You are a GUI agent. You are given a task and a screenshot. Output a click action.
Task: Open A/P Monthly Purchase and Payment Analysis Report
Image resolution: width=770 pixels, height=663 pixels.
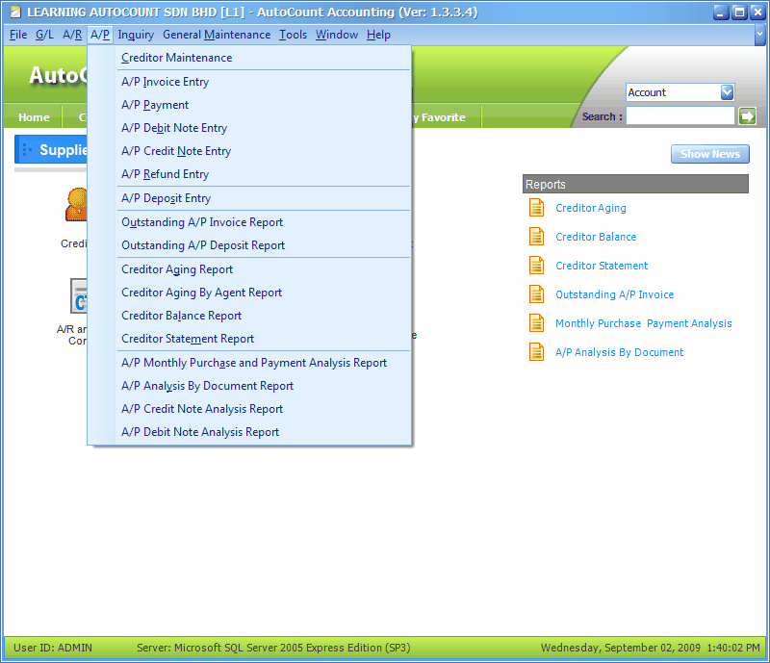point(264,363)
